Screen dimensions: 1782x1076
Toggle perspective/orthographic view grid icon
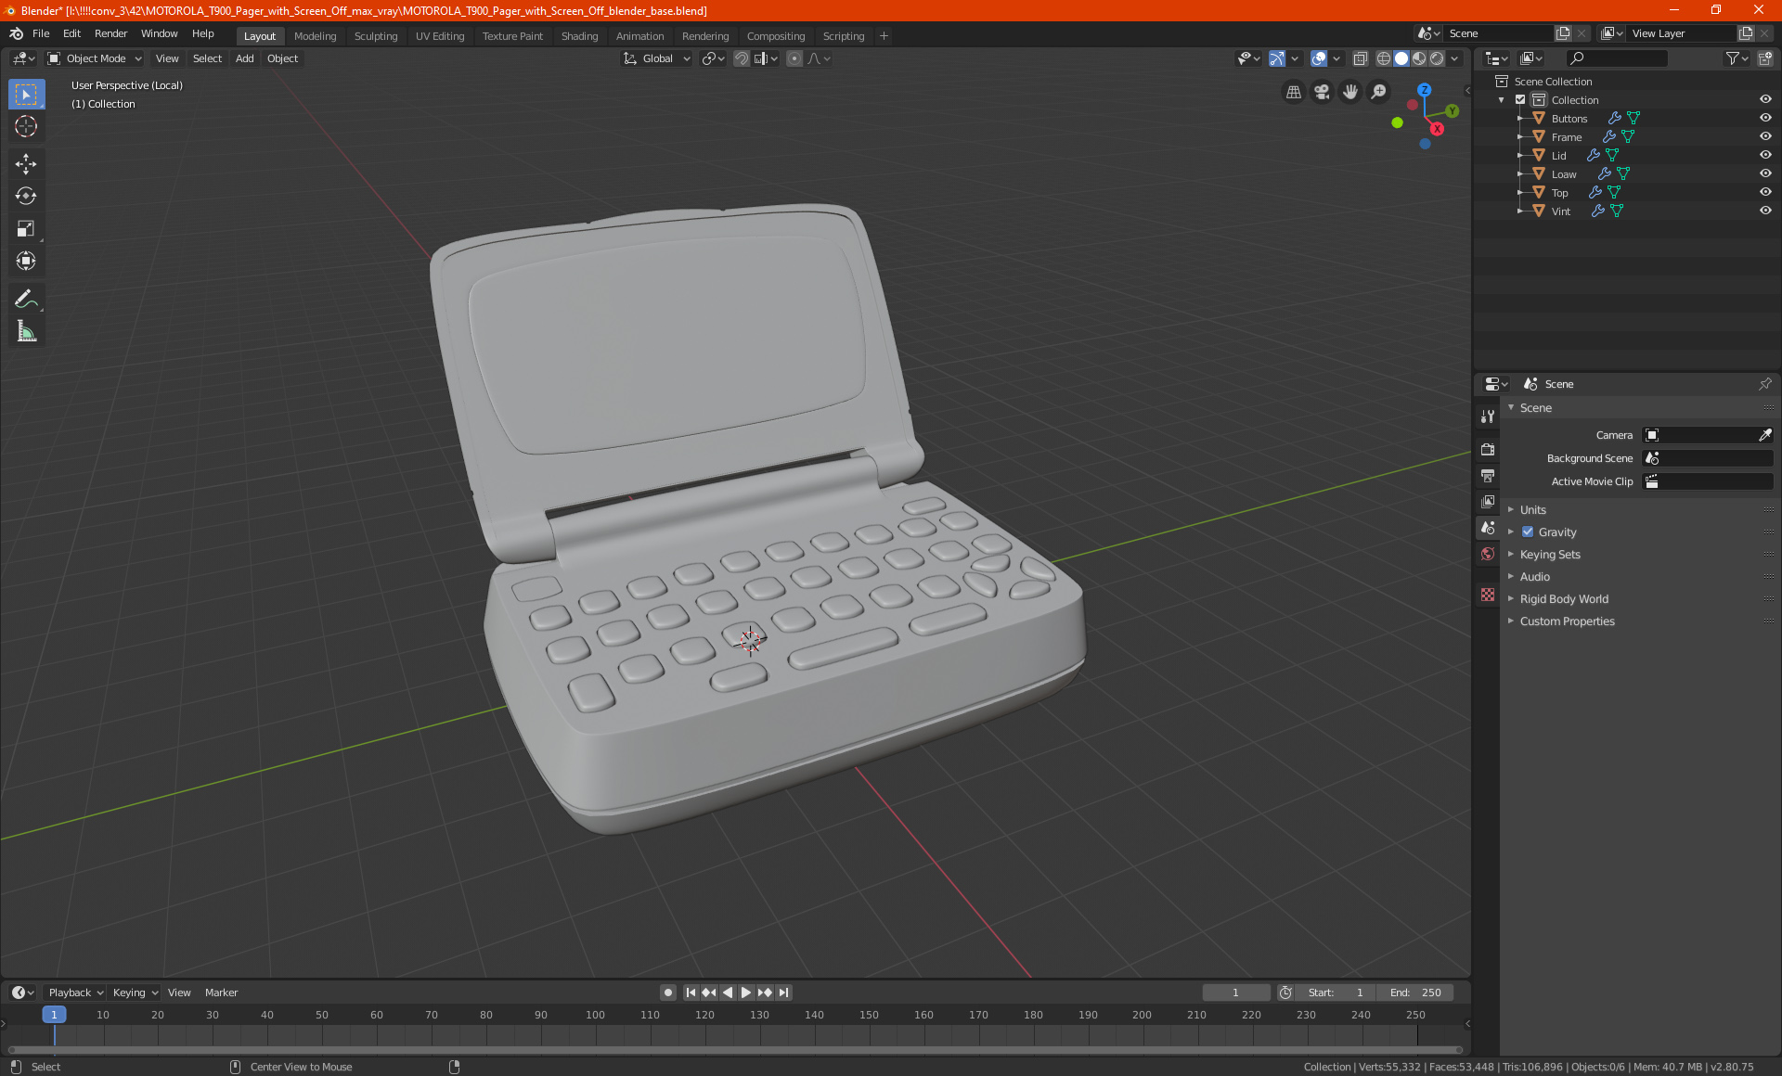1294,92
